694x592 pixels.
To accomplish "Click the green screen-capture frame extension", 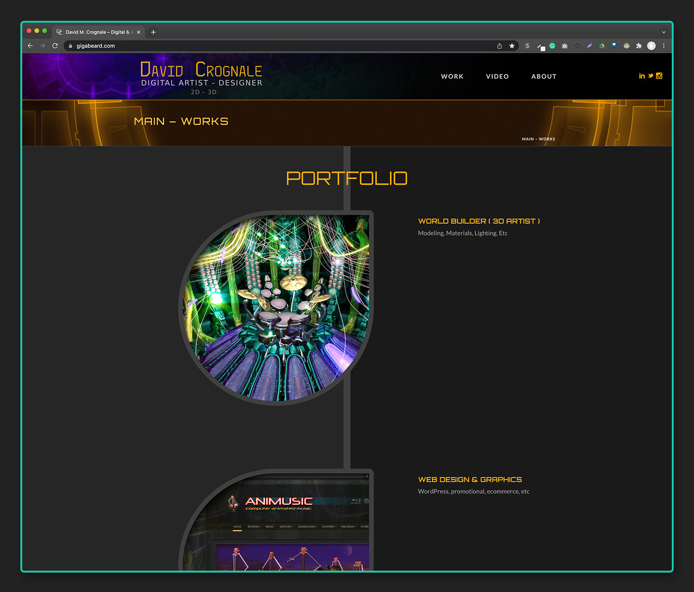I will click(x=577, y=46).
